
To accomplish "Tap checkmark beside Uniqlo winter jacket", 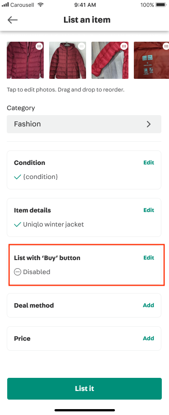I will click(x=18, y=224).
